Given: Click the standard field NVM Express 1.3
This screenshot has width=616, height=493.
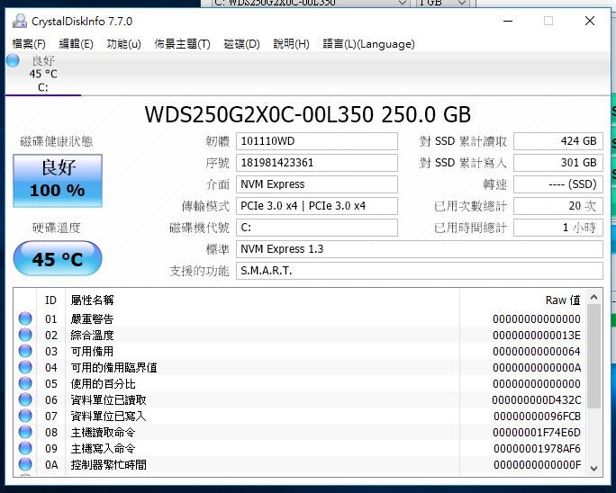Looking at the screenshot, I should [419, 249].
